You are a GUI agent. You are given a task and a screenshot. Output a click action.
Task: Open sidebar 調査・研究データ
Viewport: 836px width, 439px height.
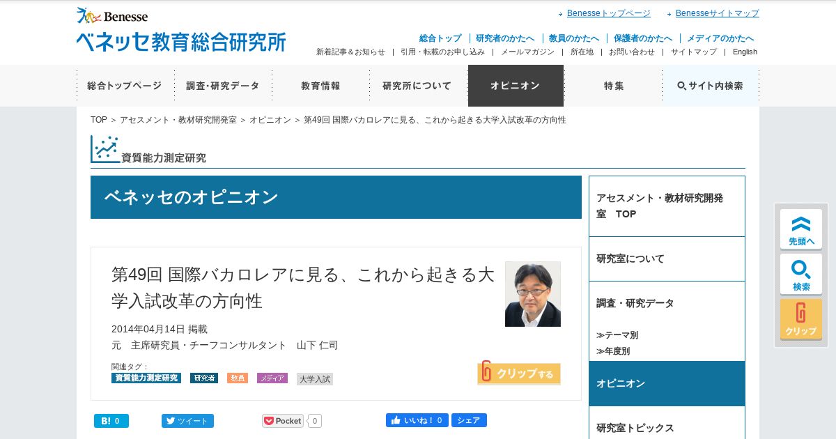tap(667, 303)
